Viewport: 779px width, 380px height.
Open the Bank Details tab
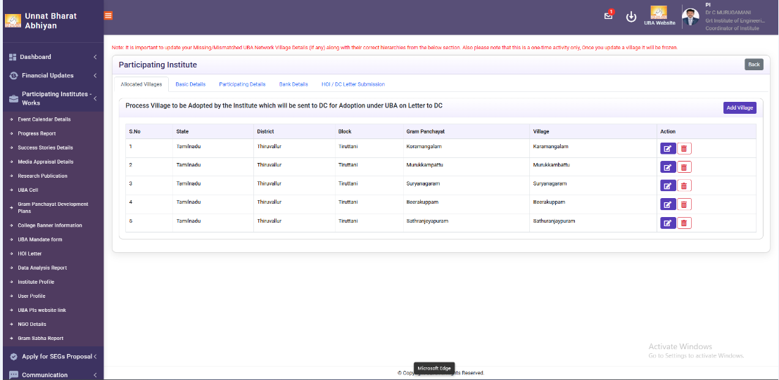293,84
